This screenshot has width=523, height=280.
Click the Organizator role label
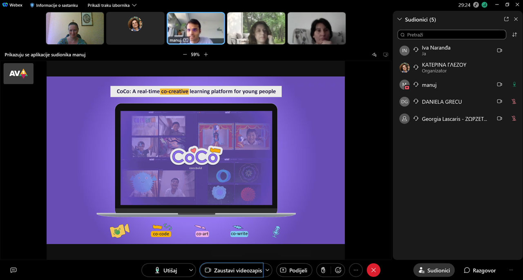[434, 71]
